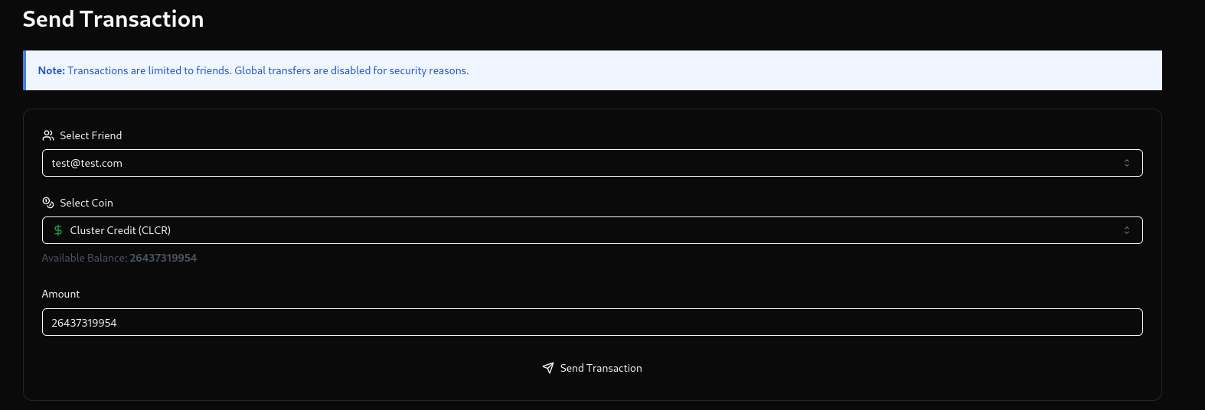The image size is (1205, 410).
Task: Click the Available Balance label text
Action: pyautogui.click(x=84, y=258)
